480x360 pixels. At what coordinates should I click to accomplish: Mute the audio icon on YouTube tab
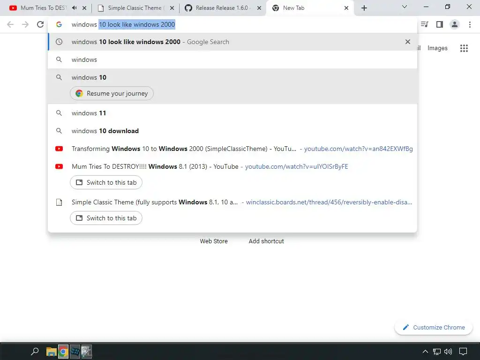tap(75, 8)
